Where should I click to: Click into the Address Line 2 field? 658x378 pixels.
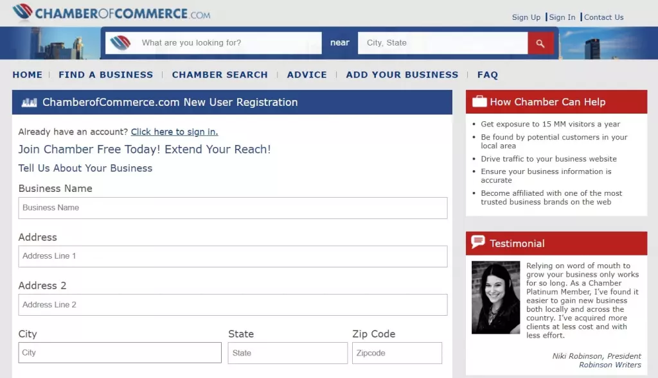tap(233, 305)
